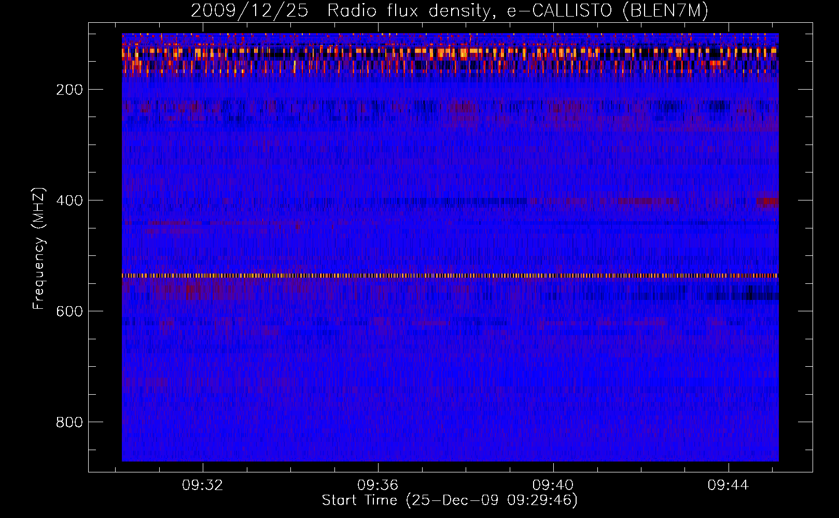The height and width of the screenshot is (518, 839).
Task: Click the 200 frequency tick label
Action: pos(69,90)
